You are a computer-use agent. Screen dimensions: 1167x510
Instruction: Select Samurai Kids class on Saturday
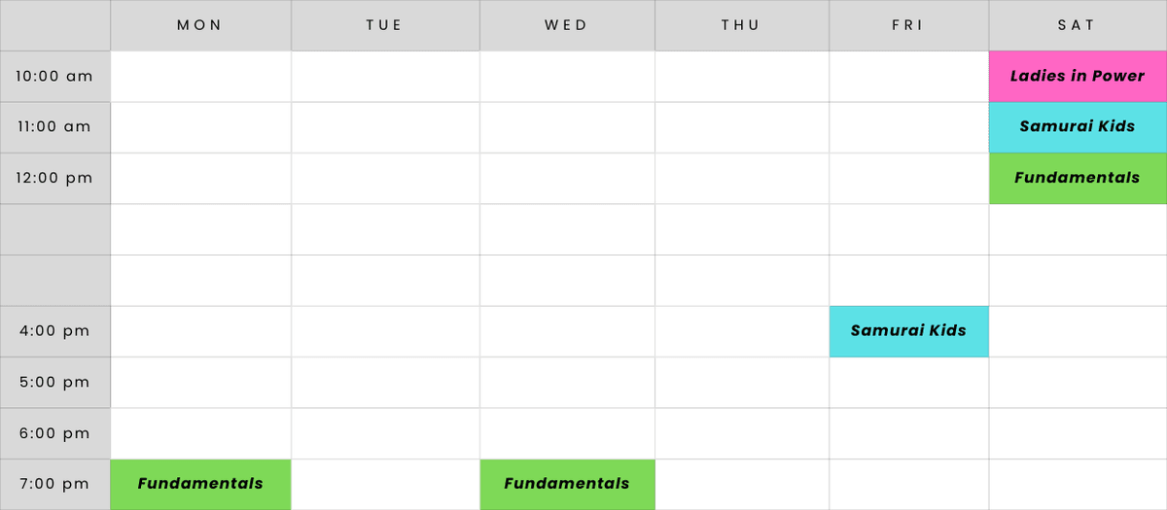click(x=1078, y=127)
